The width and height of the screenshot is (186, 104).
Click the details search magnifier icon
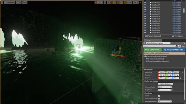tap(176, 46)
